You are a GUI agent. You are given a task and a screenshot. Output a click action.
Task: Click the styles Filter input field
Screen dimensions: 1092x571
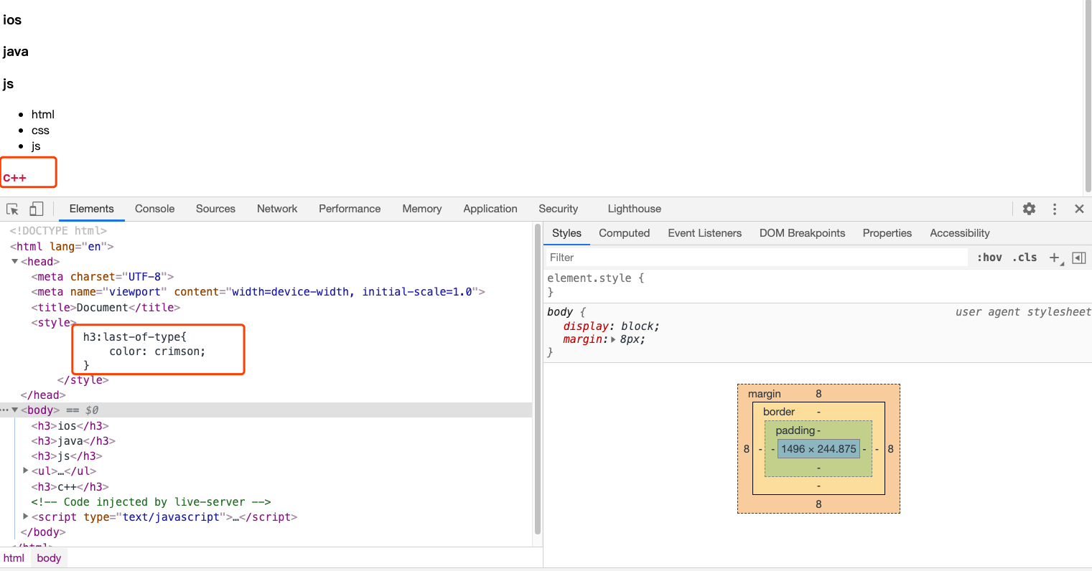point(754,258)
